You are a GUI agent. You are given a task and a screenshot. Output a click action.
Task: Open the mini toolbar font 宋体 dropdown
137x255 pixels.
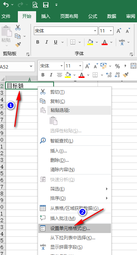[62, 66]
